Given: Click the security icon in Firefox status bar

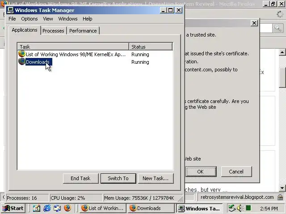Looking at the screenshot, I should click(x=280, y=197).
